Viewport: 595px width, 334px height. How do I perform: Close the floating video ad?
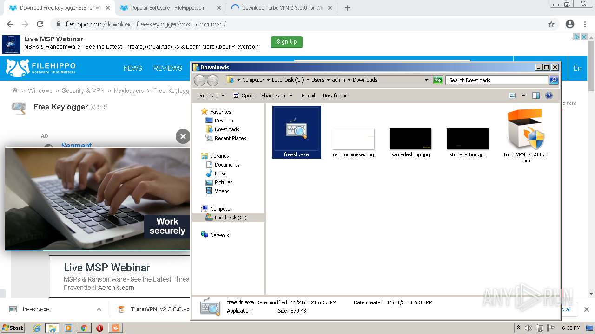click(183, 136)
